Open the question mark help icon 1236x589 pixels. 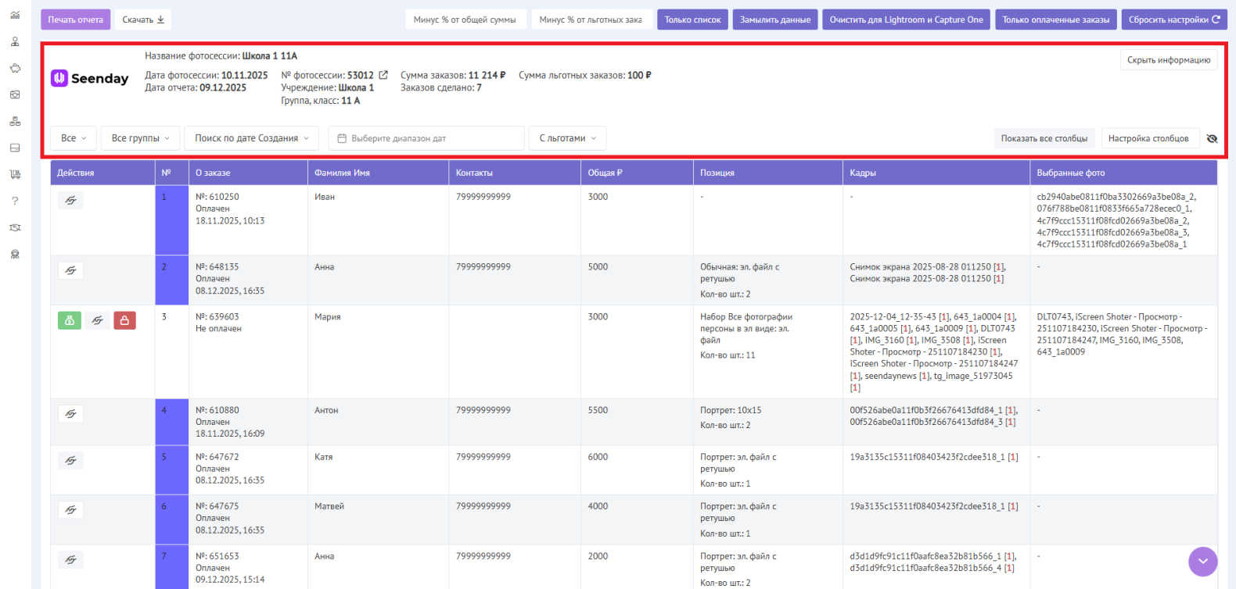[15, 201]
